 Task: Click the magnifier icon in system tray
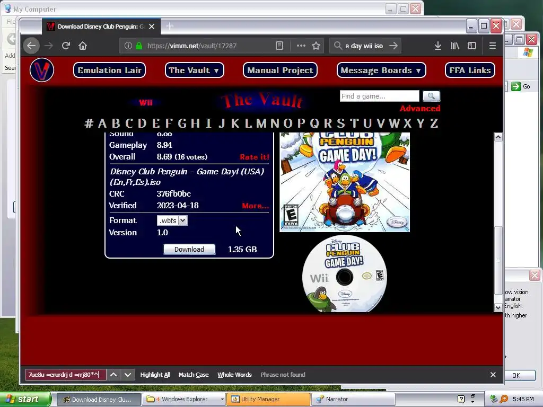[x=504, y=399]
